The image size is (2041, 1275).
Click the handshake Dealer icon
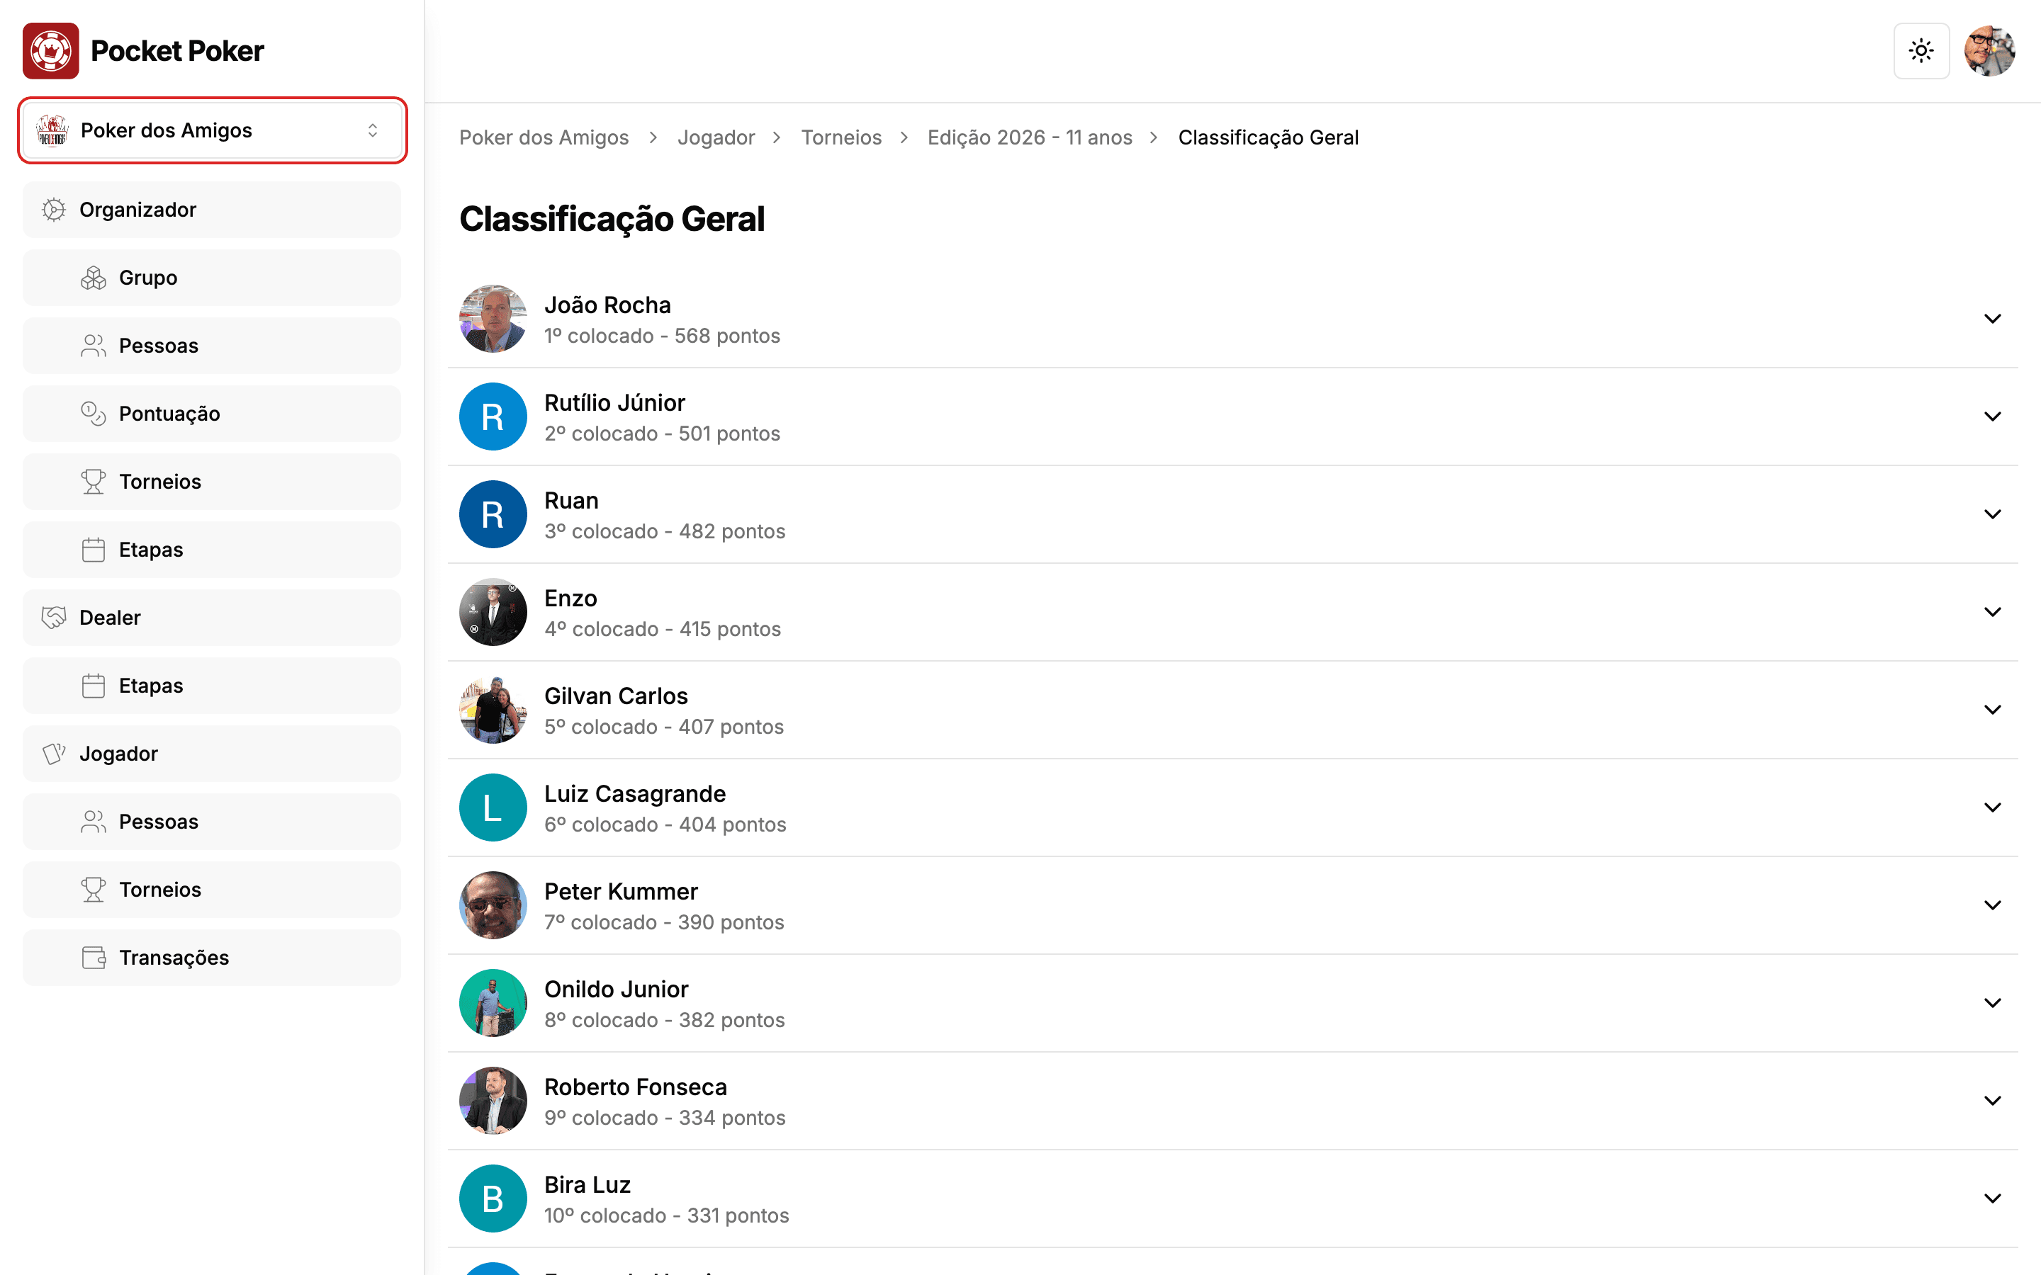pos(54,617)
